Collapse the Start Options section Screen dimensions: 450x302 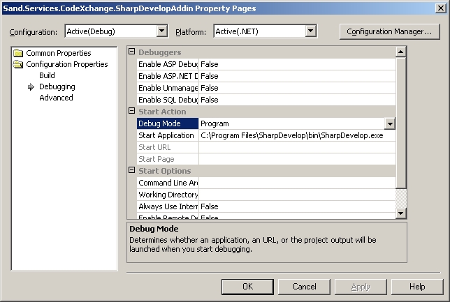(x=132, y=170)
